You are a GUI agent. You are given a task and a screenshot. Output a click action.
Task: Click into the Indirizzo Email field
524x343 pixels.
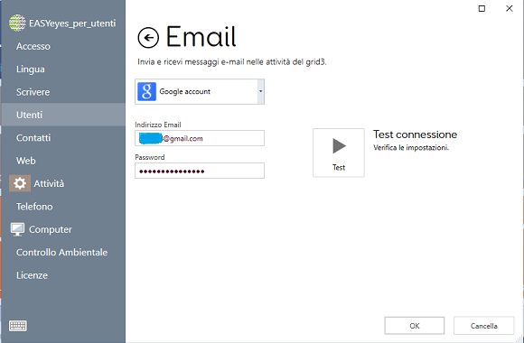[200, 138]
